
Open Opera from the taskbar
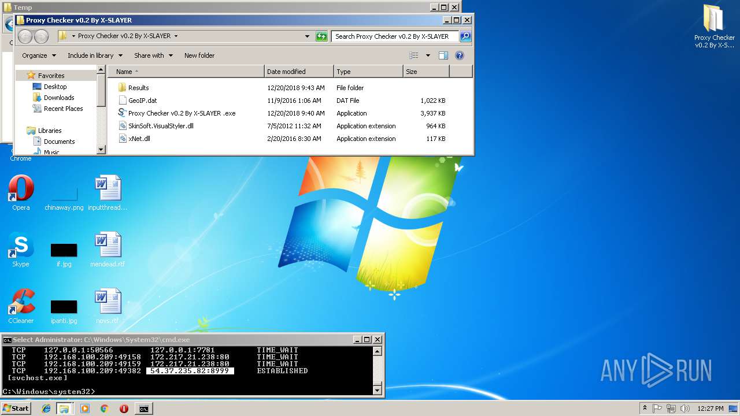124,408
